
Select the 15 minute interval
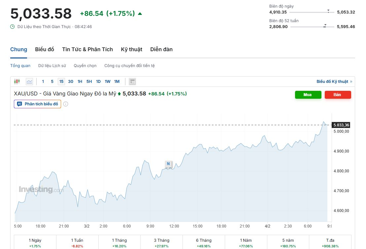pyautogui.click(x=61, y=82)
